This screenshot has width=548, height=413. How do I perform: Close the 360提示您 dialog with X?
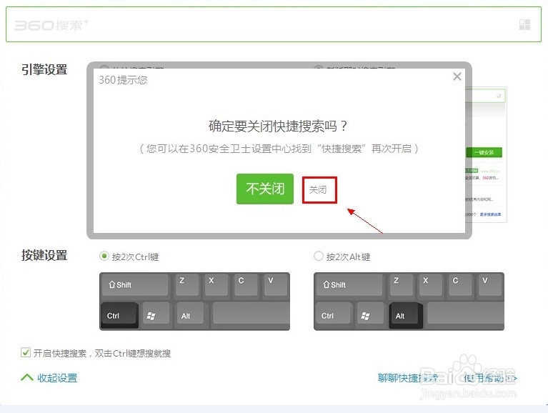click(457, 76)
